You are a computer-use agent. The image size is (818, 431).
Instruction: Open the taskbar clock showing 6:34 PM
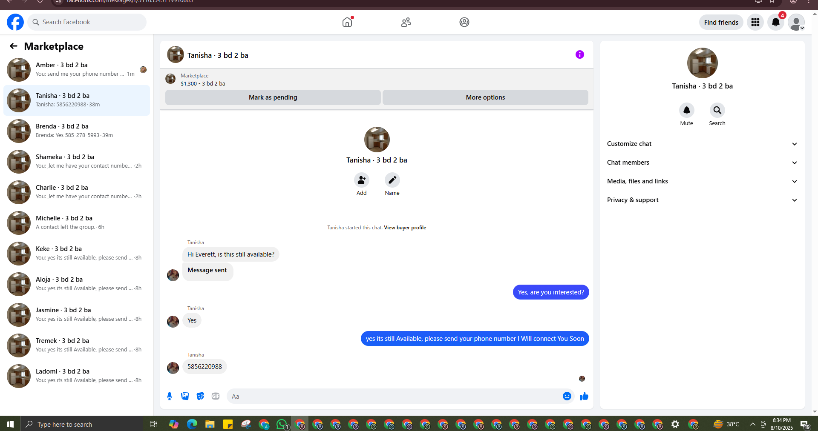pos(781,424)
